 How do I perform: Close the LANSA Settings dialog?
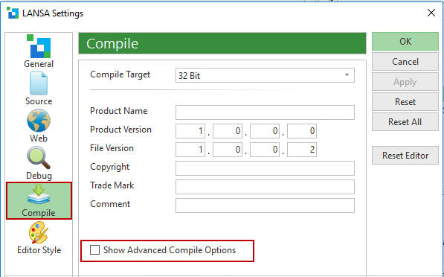(431, 13)
